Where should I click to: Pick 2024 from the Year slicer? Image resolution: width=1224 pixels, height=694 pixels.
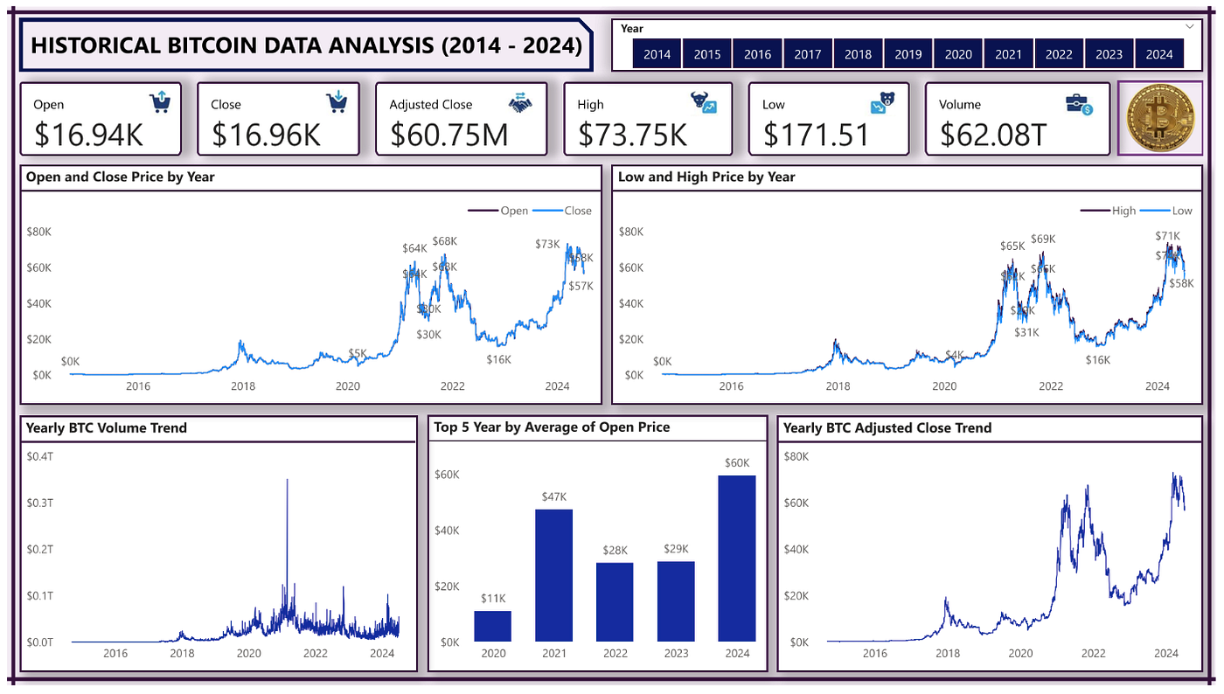pyautogui.click(x=1159, y=54)
